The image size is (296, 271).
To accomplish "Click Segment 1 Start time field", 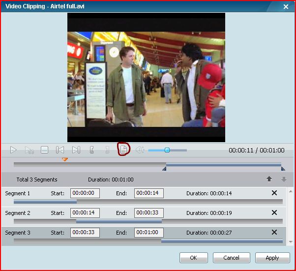I will point(85,193).
